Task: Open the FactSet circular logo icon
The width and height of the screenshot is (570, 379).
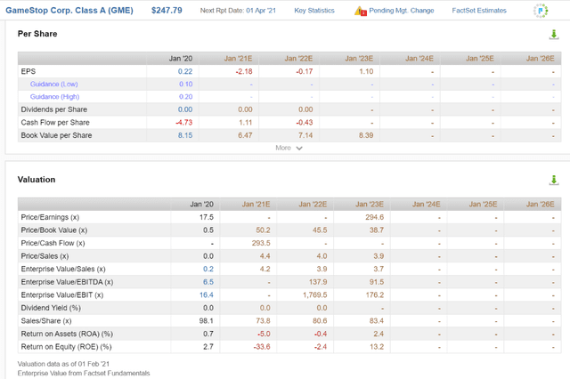Action: click(x=541, y=11)
